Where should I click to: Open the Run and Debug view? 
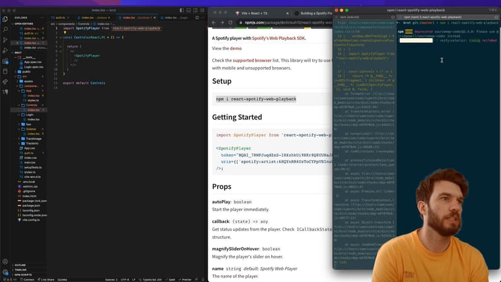(5, 50)
